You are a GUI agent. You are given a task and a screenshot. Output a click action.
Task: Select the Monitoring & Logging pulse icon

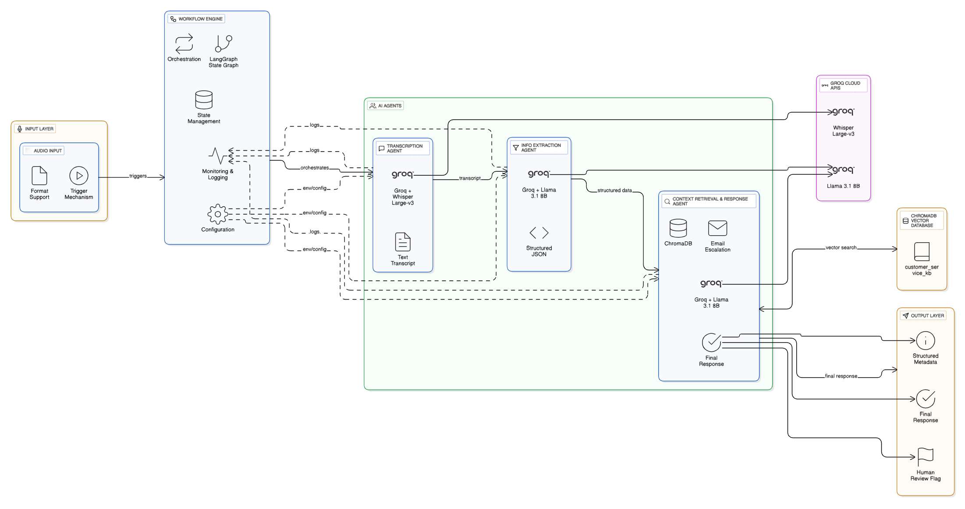(217, 156)
